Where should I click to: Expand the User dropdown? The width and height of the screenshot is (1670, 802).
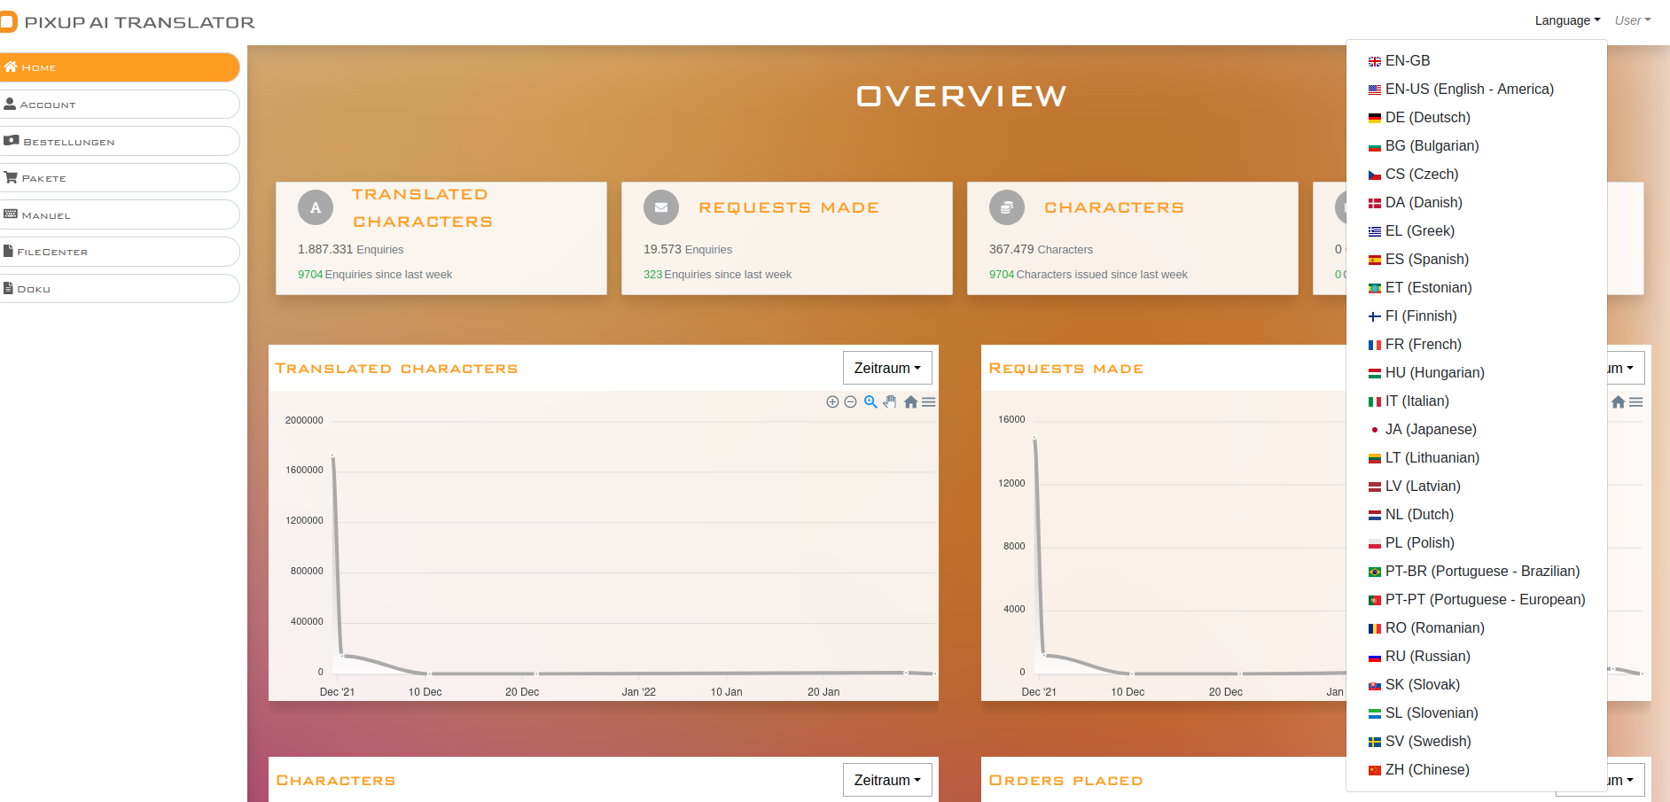tap(1632, 20)
